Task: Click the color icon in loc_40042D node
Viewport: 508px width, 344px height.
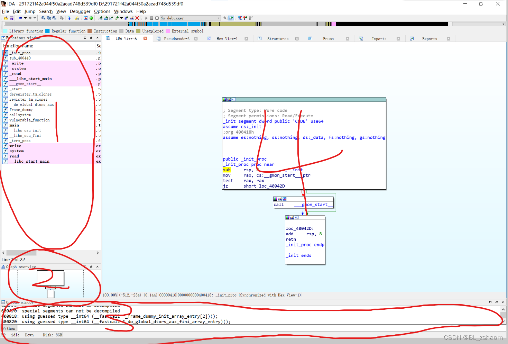Action: pyautogui.click(x=287, y=218)
